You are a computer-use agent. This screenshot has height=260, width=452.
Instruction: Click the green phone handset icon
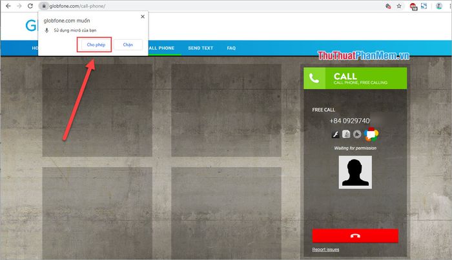314,78
